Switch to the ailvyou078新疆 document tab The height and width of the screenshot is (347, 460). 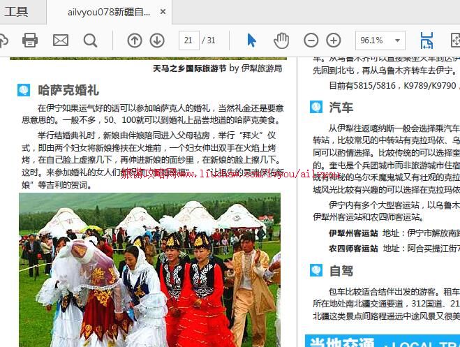108,12
